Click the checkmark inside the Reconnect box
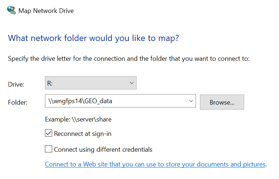Viewport: 279px width, 179px height. [49, 134]
